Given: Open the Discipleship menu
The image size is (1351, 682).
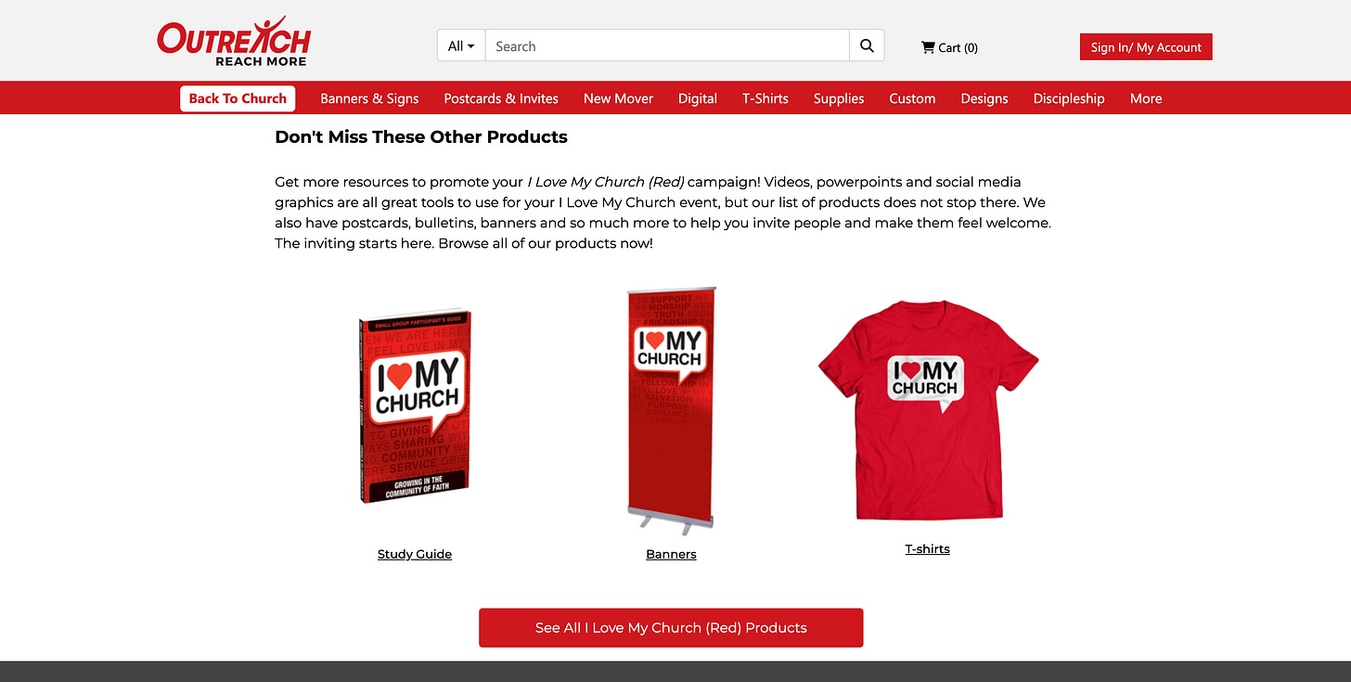Looking at the screenshot, I should point(1069,98).
